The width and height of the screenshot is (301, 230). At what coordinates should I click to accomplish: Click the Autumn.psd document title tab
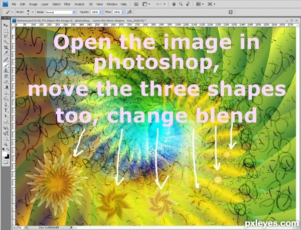(x=81, y=21)
